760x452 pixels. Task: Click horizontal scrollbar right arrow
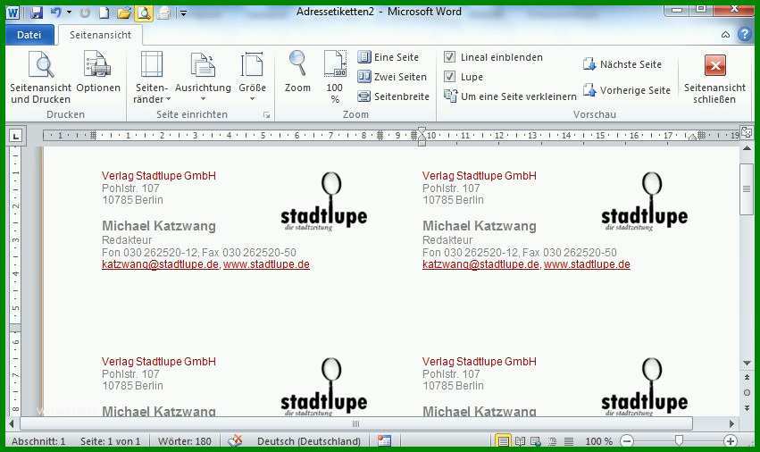coord(731,424)
